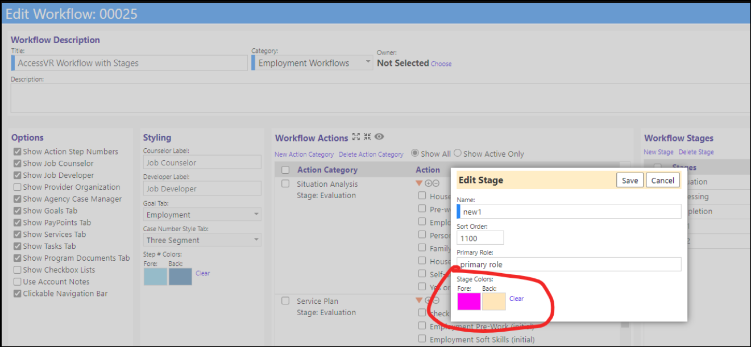Click the Situation Analysis category text
The width and height of the screenshot is (751, 347).
tap(327, 184)
